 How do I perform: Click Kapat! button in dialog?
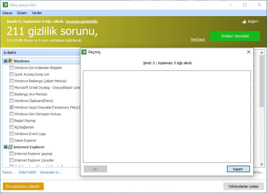click(238, 169)
